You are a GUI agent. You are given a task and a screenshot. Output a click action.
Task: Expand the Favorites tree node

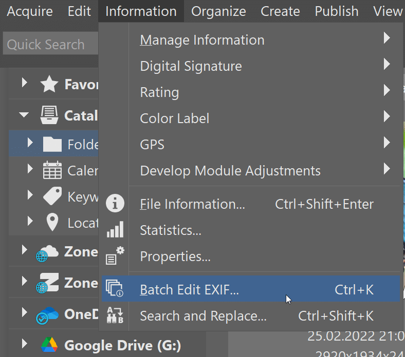(24, 84)
